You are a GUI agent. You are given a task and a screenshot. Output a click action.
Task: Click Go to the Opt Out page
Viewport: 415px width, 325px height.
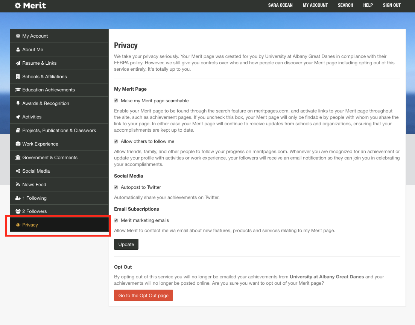point(143,295)
